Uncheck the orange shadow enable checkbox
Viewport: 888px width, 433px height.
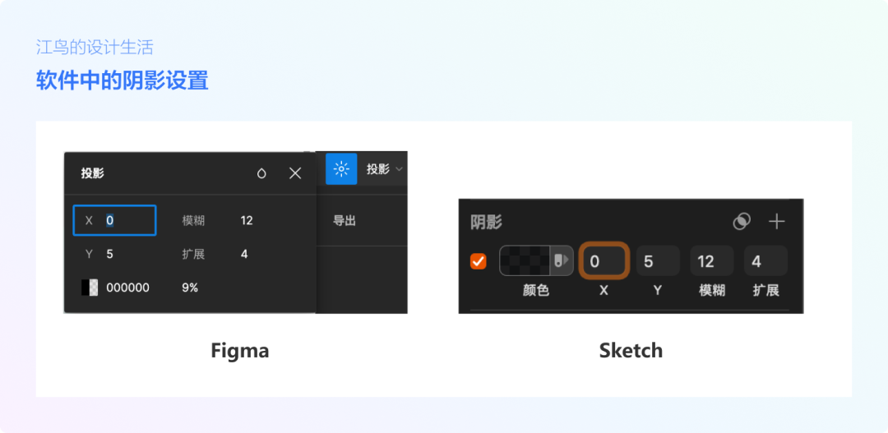coord(478,261)
